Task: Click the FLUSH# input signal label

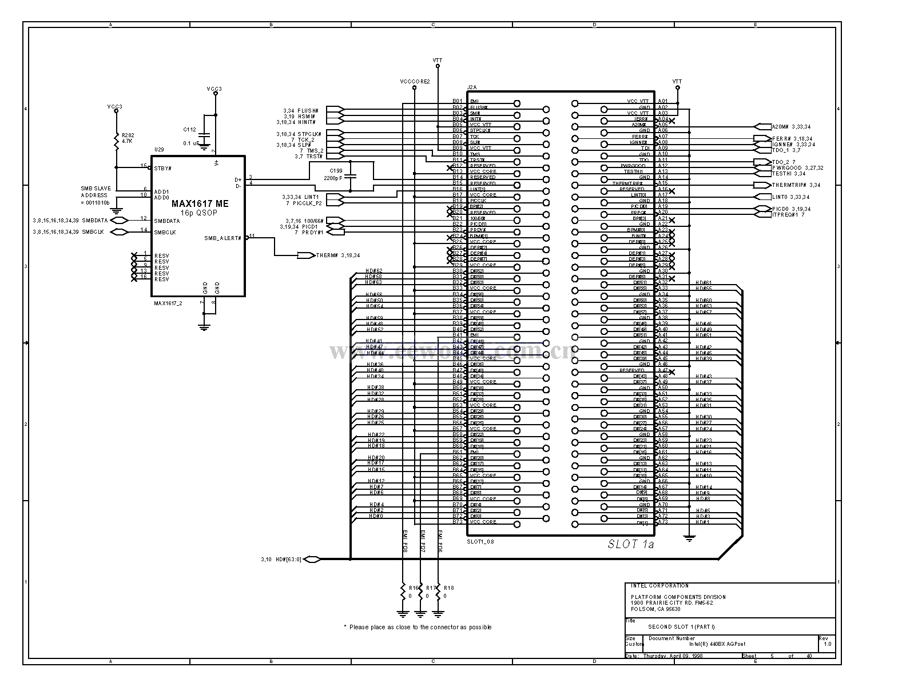Action: (301, 110)
